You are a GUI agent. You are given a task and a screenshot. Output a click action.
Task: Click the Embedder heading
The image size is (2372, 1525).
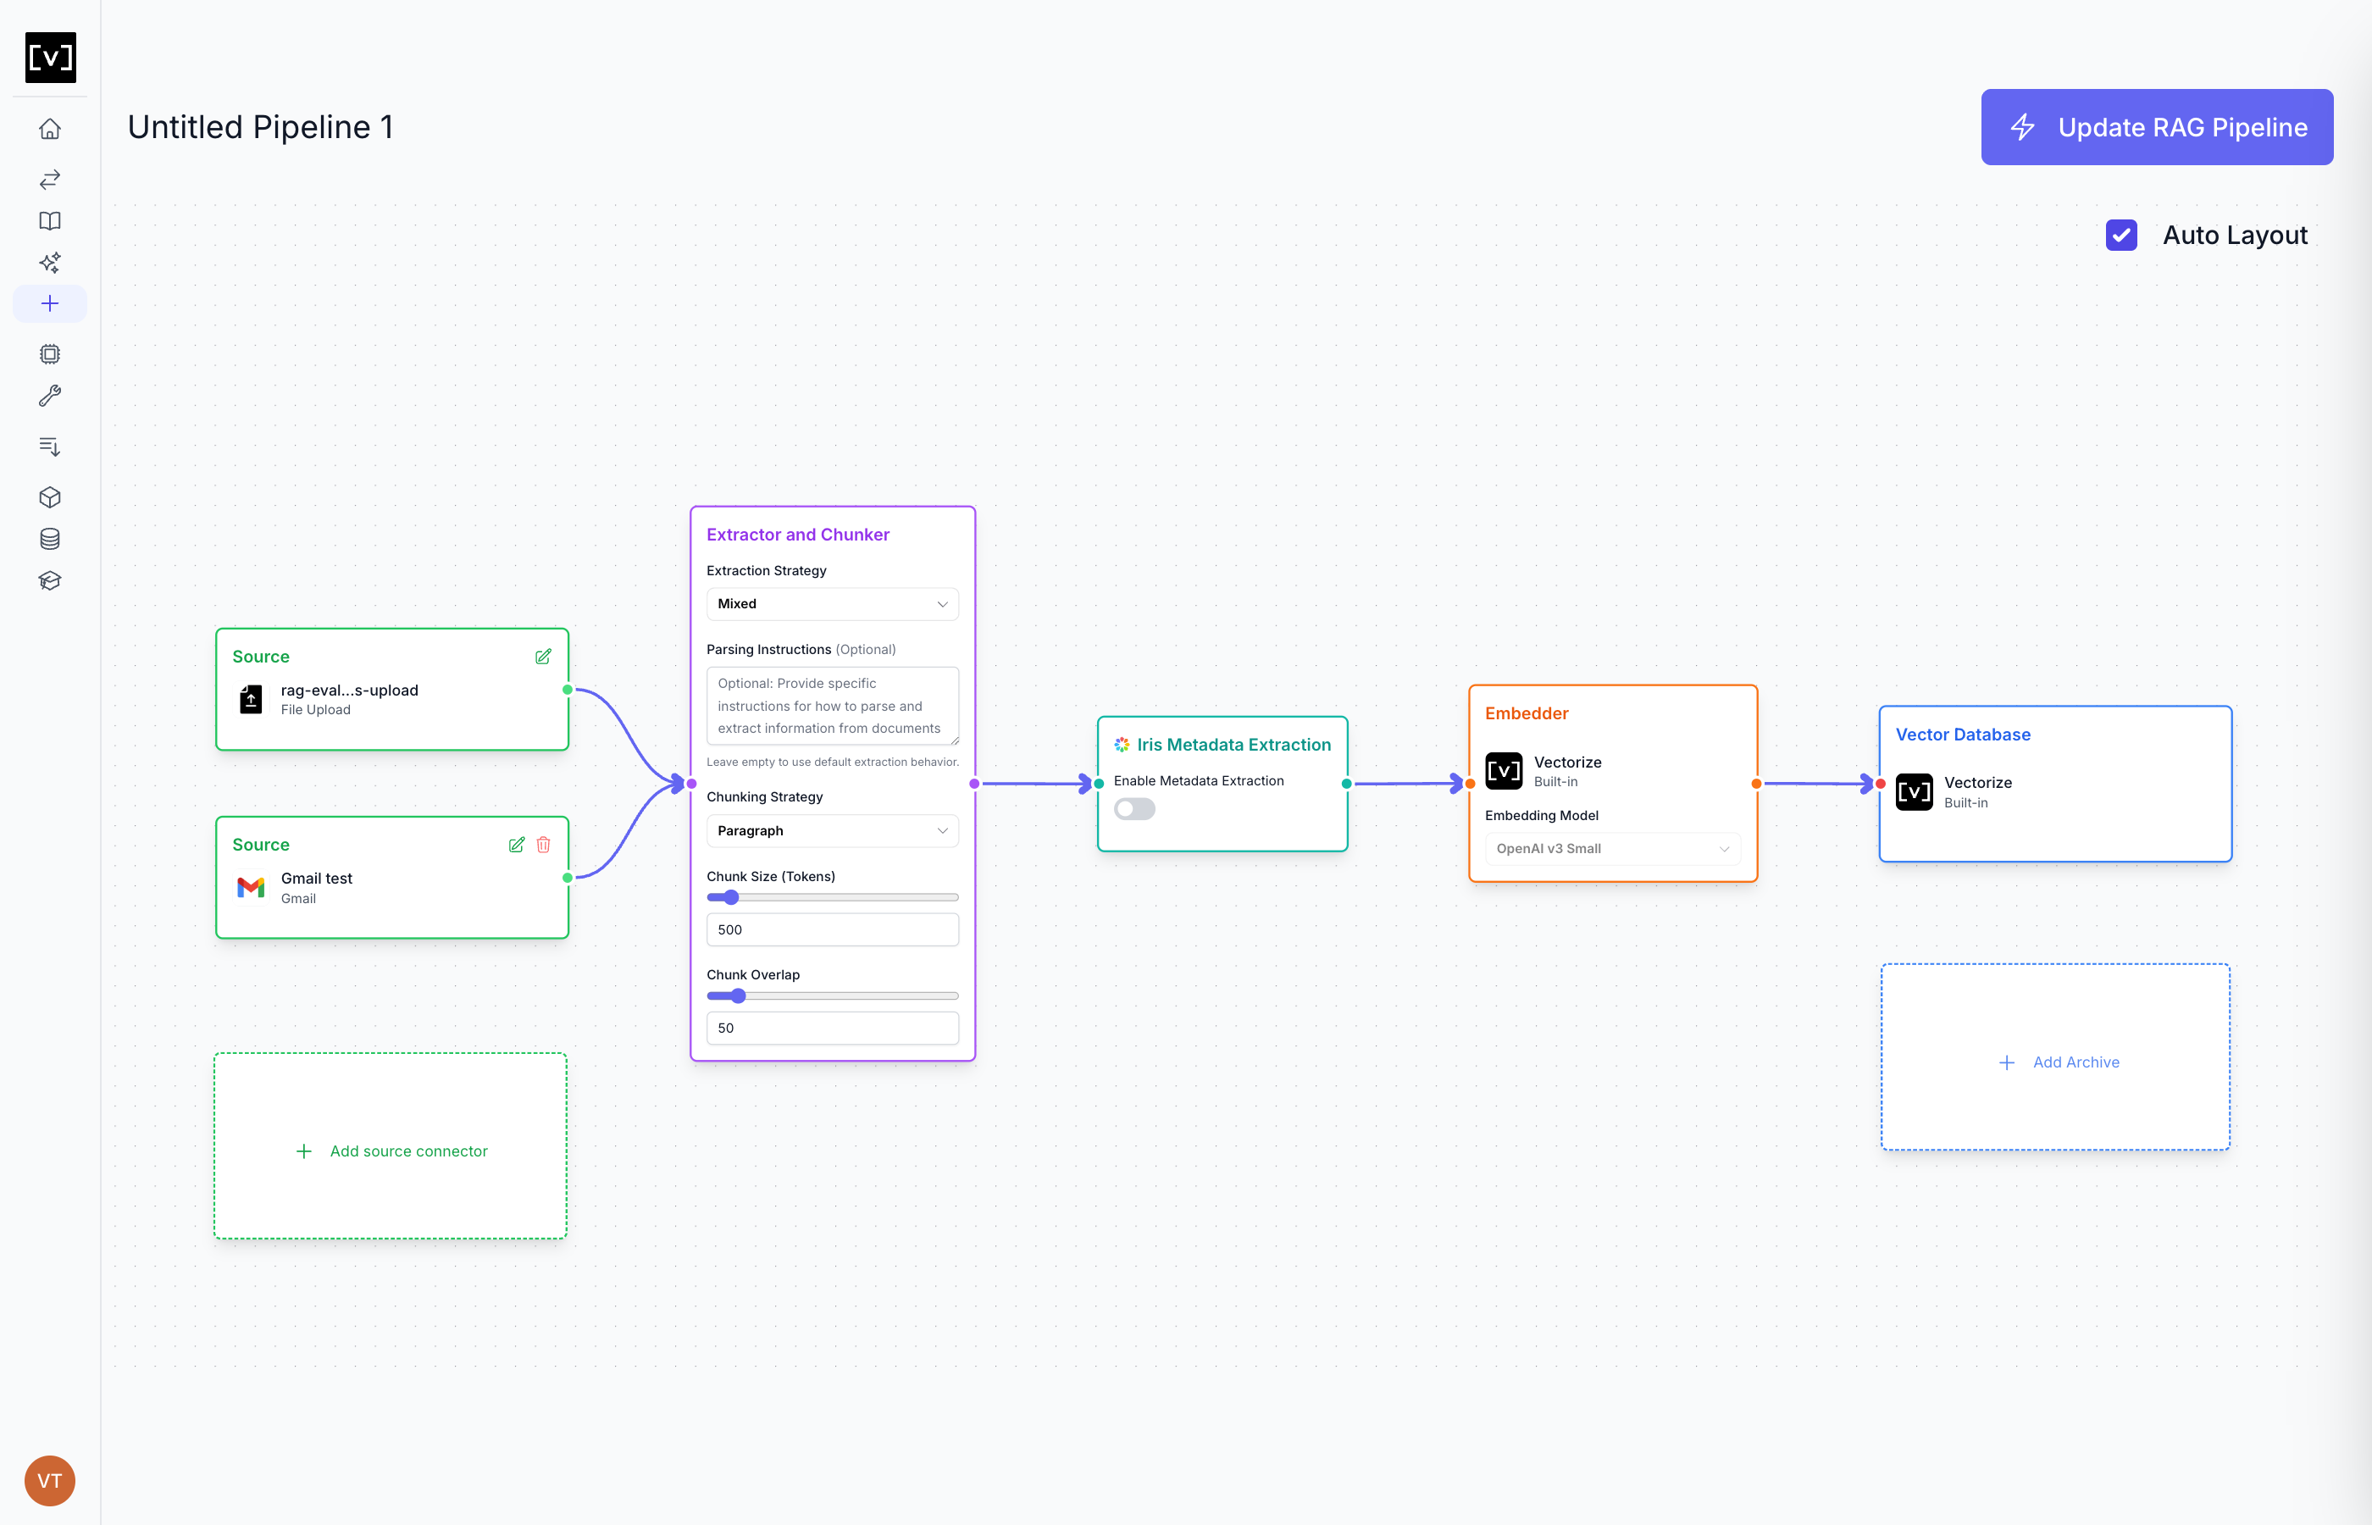tap(1527, 713)
